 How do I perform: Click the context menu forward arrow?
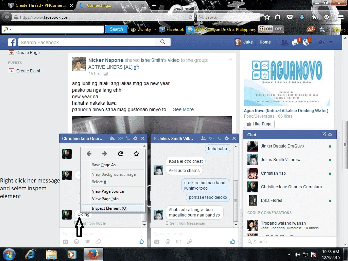tap(105, 154)
